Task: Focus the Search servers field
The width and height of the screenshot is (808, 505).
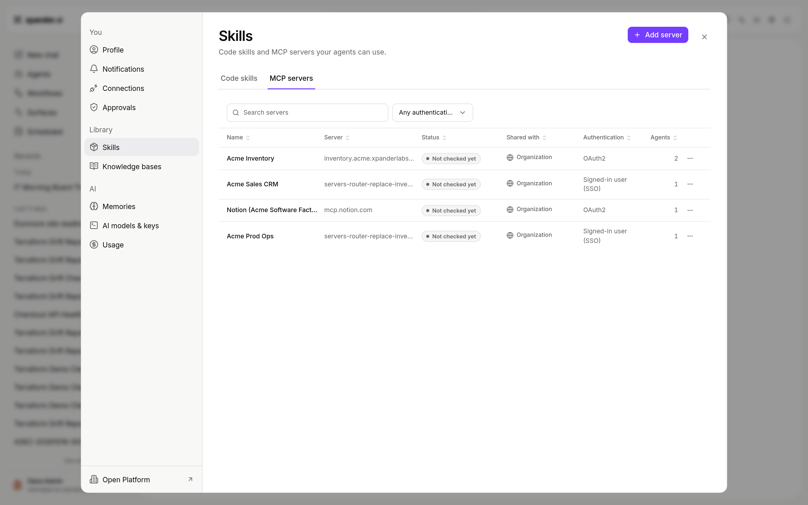Action: [x=307, y=113]
